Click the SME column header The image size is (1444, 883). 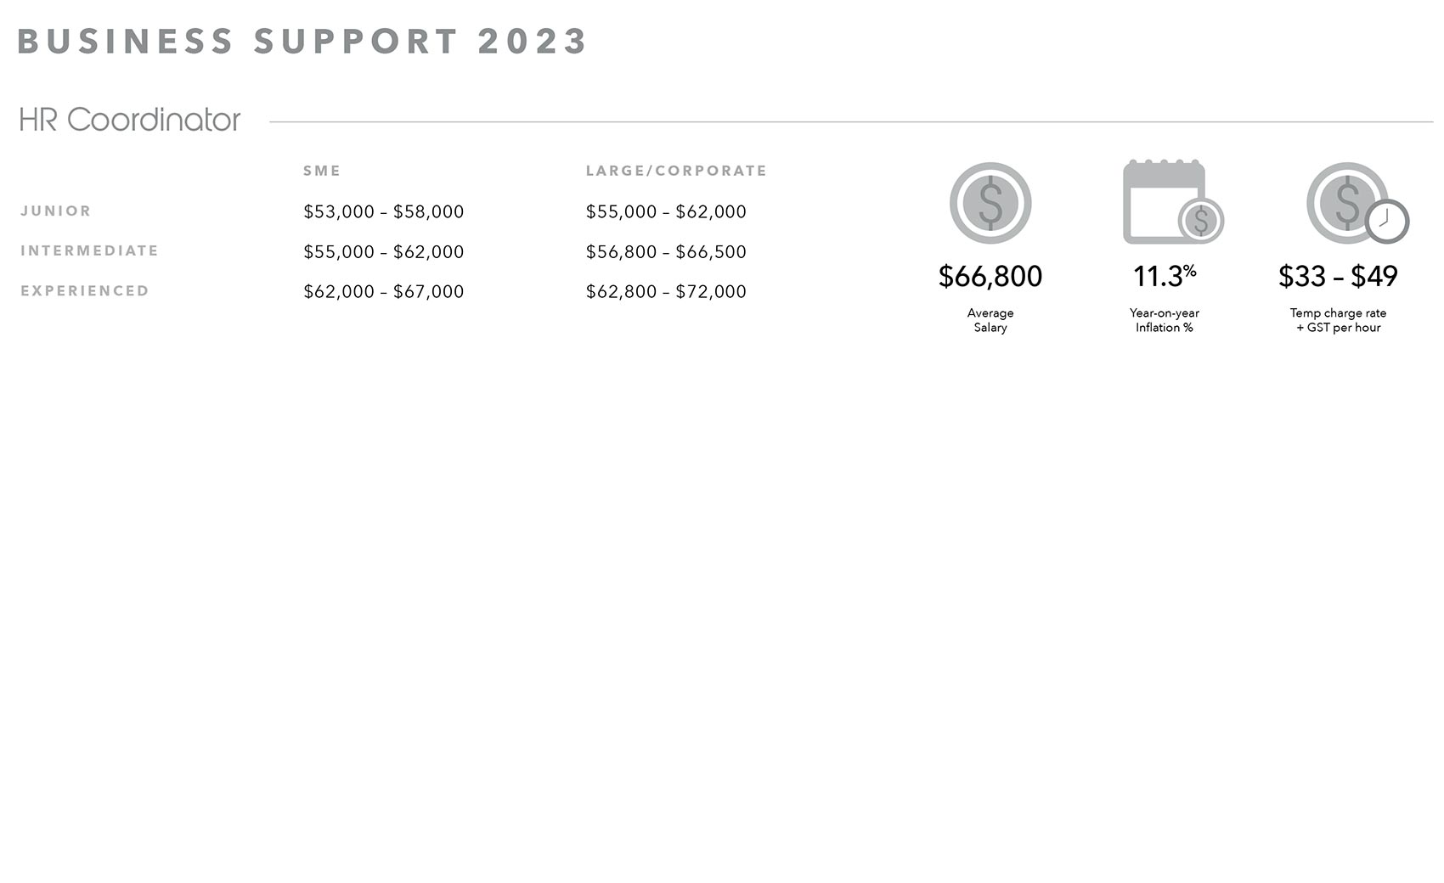(322, 171)
